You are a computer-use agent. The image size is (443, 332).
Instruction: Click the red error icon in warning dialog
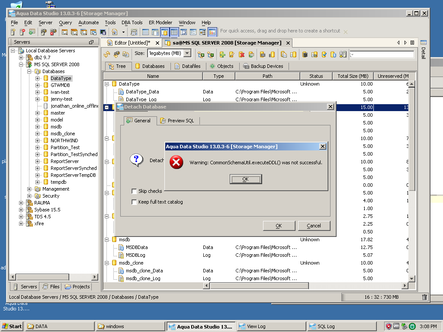pos(177,163)
